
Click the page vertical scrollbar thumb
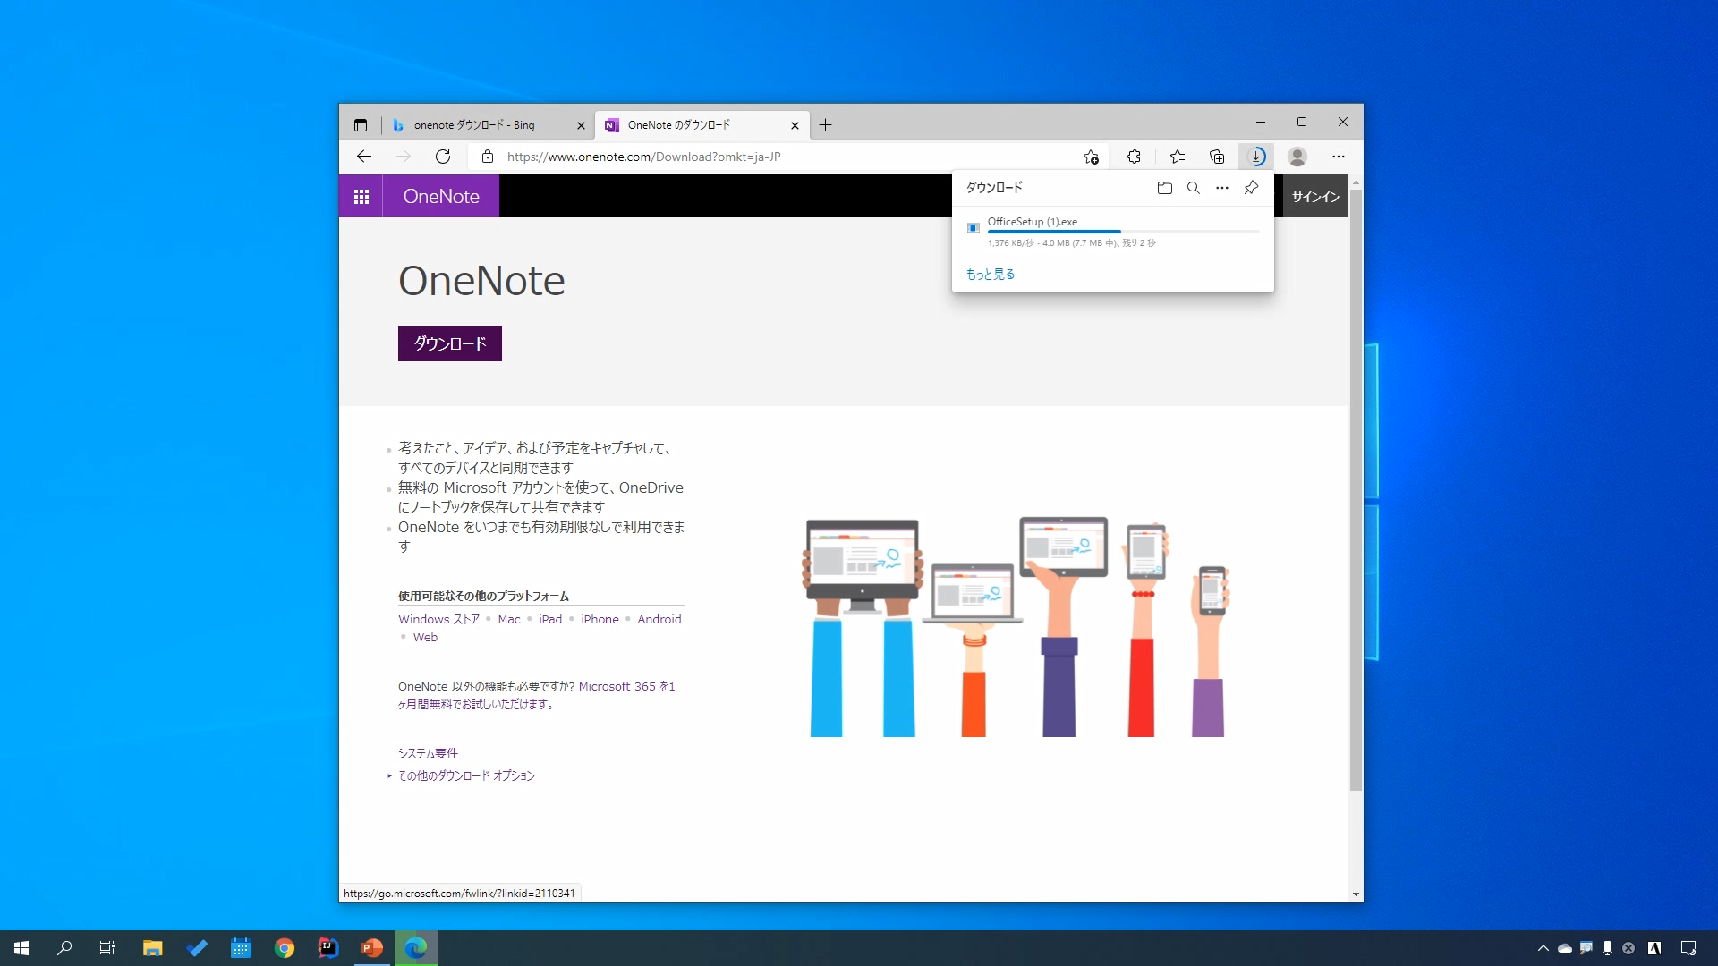coord(1356,490)
